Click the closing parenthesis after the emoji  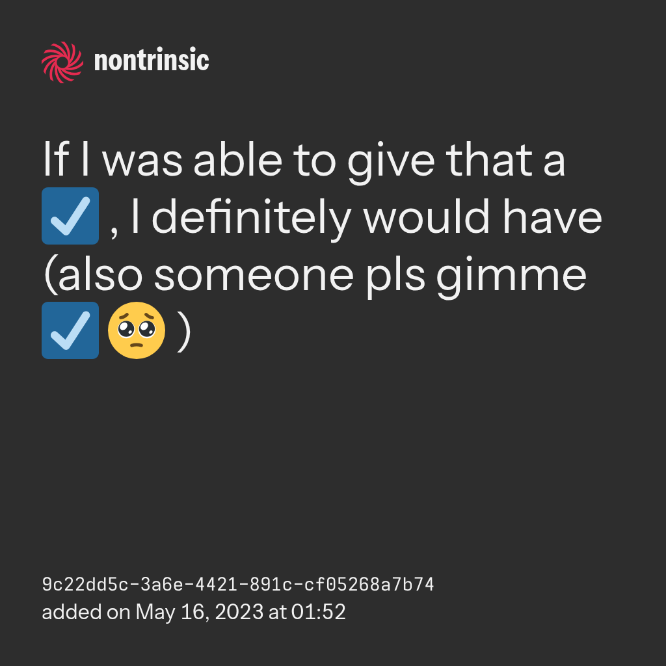pyautogui.click(x=184, y=332)
